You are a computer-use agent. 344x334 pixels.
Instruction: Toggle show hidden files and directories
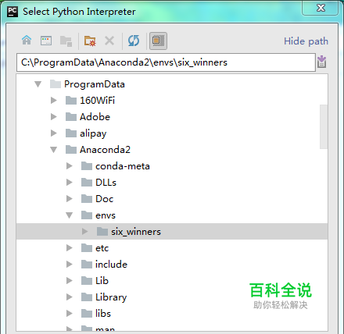pos(158,41)
